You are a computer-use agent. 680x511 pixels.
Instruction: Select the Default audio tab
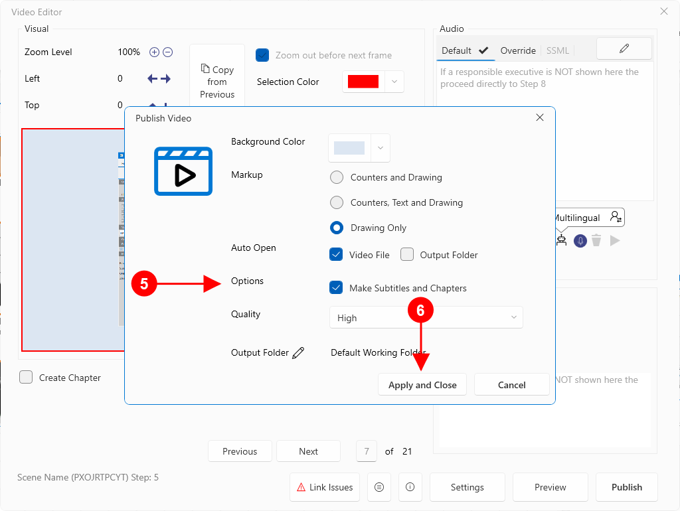pos(465,50)
